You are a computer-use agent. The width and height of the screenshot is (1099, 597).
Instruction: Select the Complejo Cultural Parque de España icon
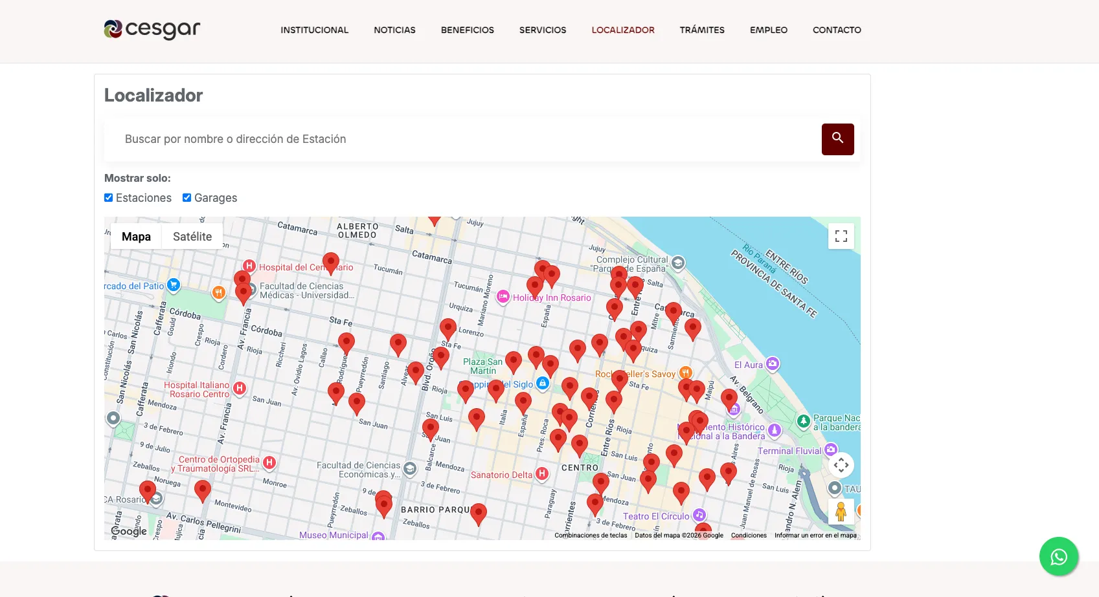click(x=678, y=263)
